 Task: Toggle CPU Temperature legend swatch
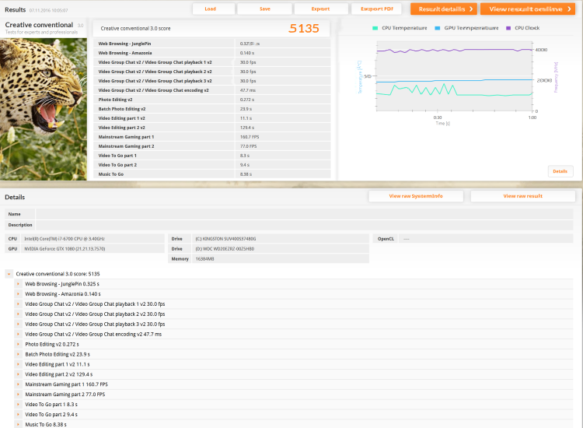pos(375,28)
